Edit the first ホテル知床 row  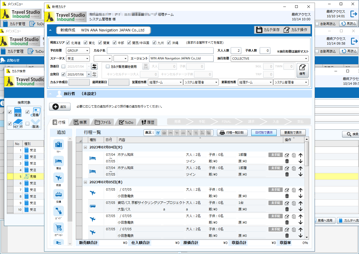click(287, 155)
